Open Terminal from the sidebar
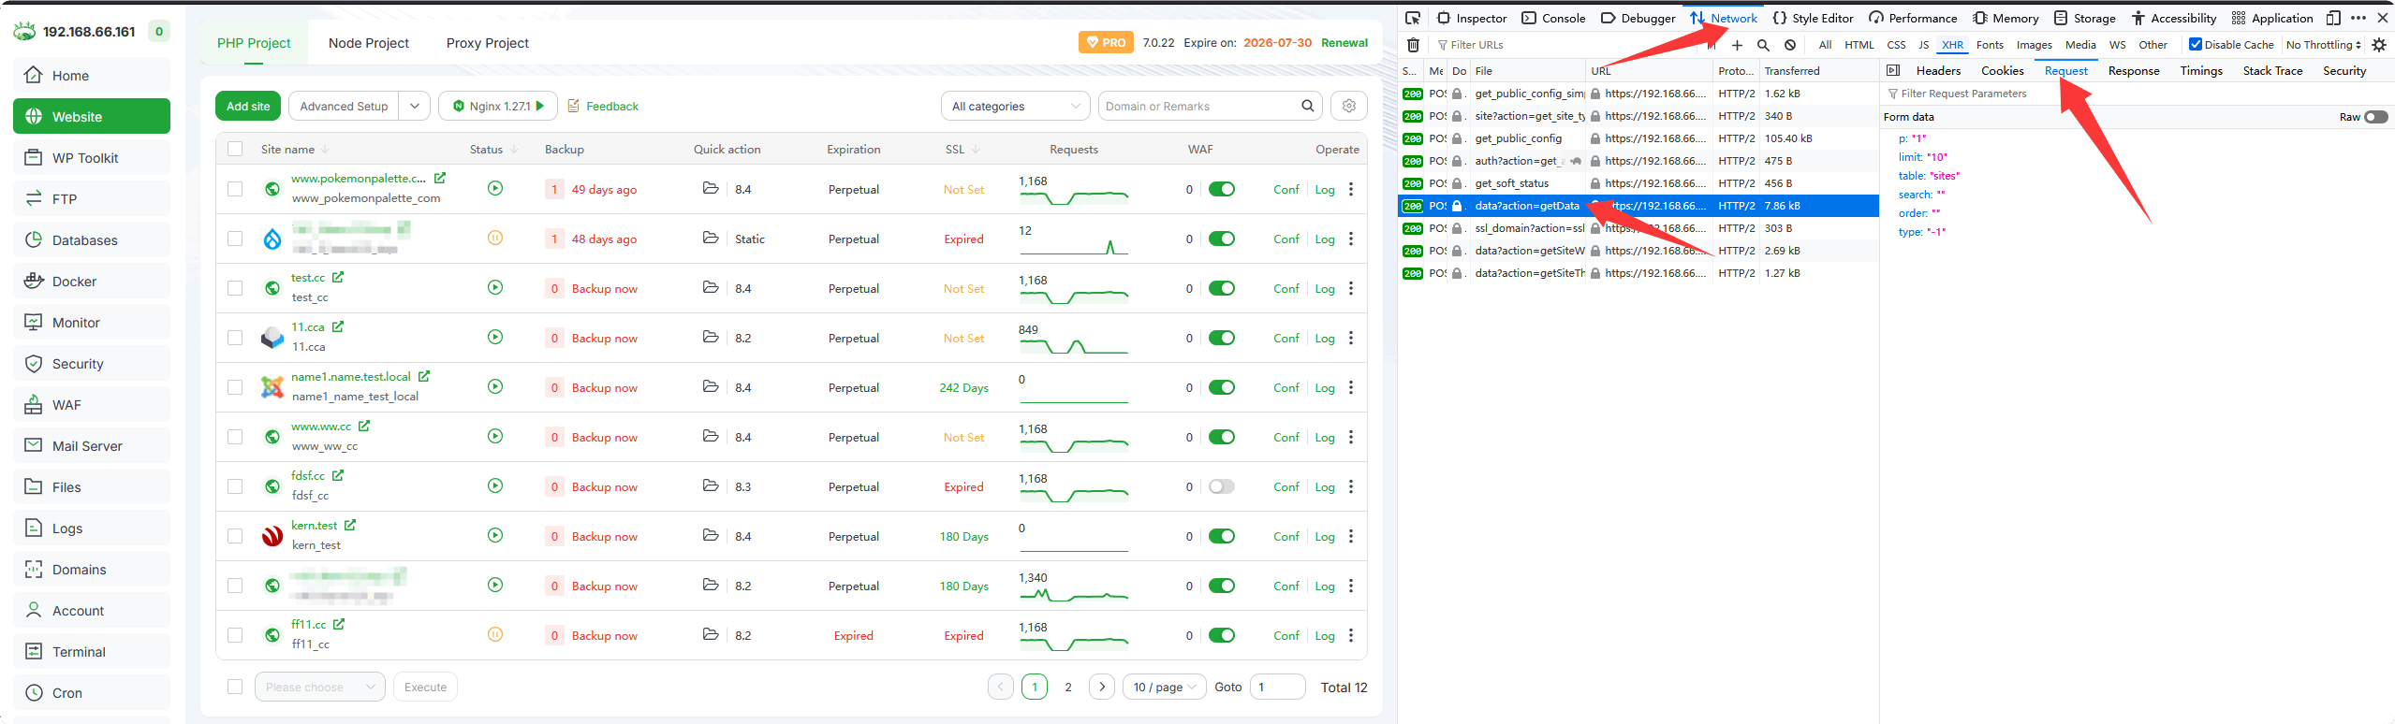 point(79,652)
